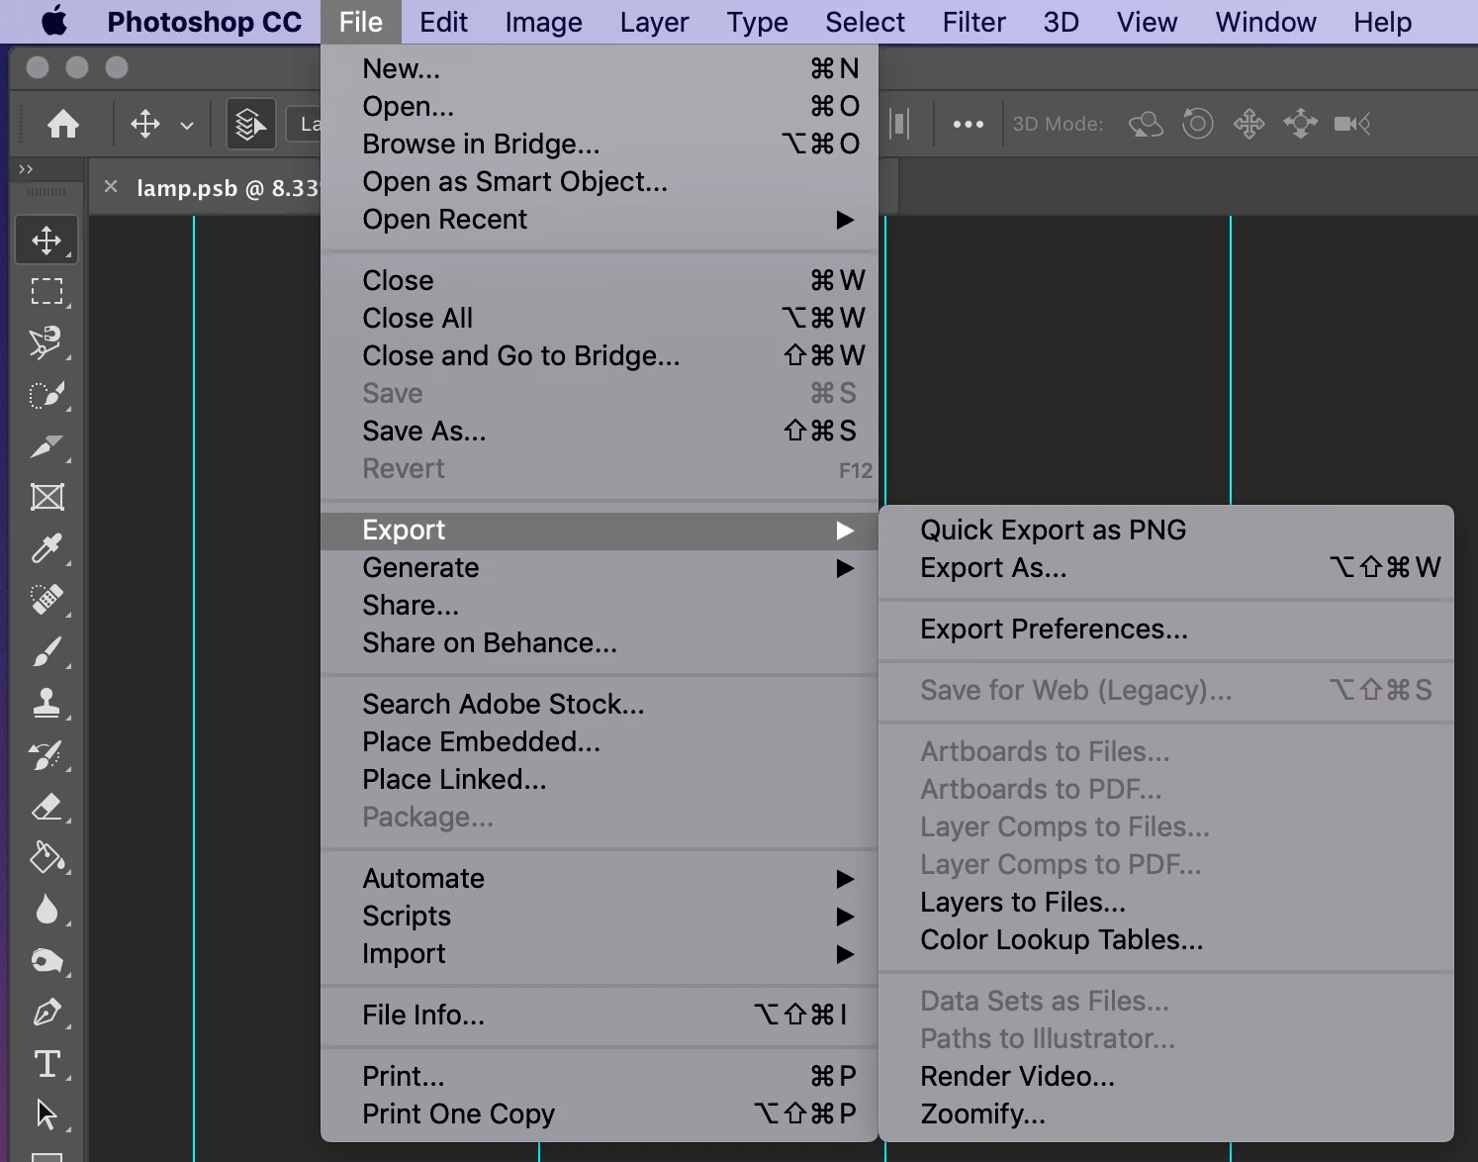Click Place Embedded... menu item
Screen dimensions: 1478x1162
599,742
